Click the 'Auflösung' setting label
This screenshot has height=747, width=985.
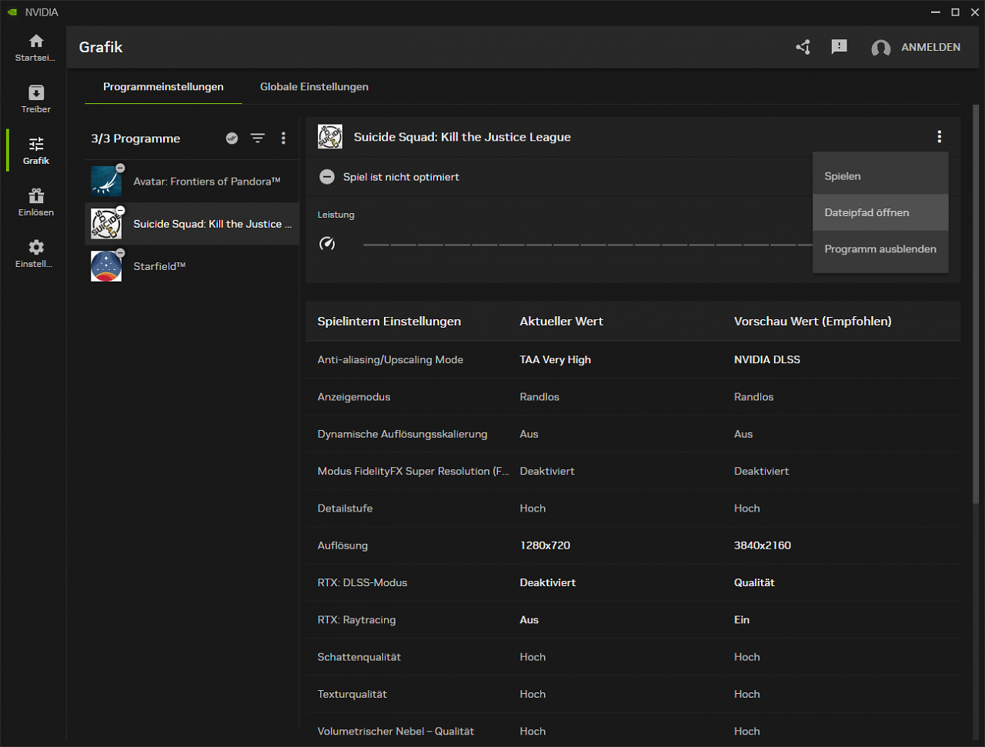(342, 545)
